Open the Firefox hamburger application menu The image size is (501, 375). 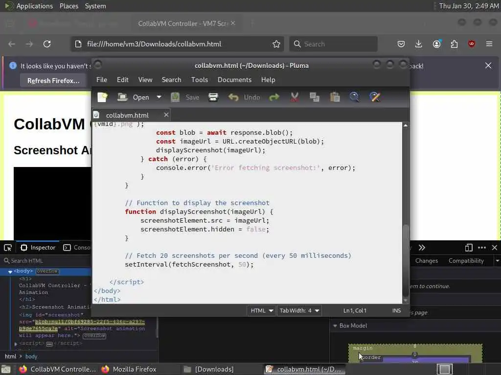[489, 44]
